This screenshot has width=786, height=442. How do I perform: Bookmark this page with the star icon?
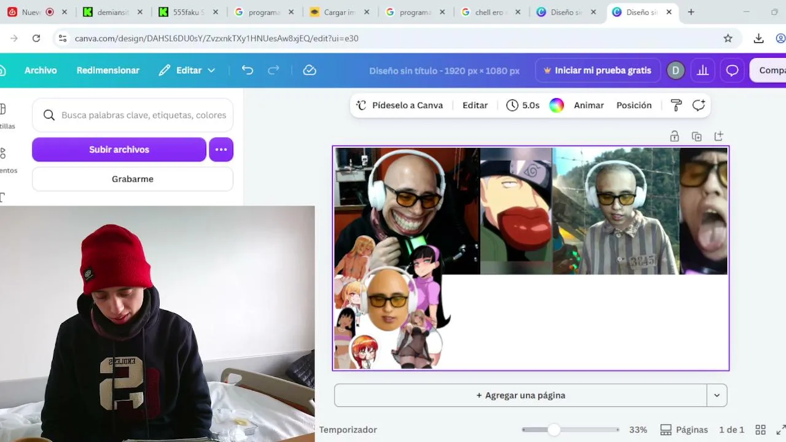click(728, 38)
